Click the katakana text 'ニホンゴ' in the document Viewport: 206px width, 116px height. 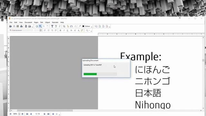[153, 81]
